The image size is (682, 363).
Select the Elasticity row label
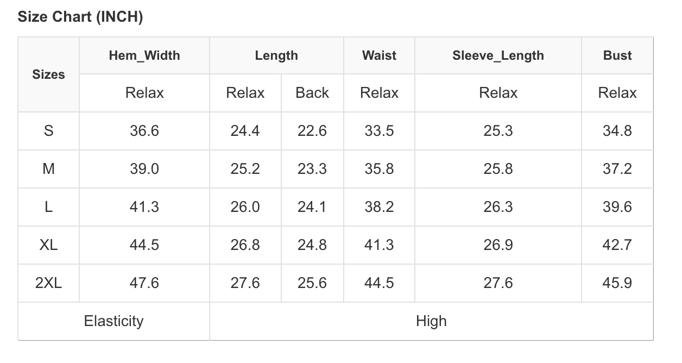(x=113, y=321)
